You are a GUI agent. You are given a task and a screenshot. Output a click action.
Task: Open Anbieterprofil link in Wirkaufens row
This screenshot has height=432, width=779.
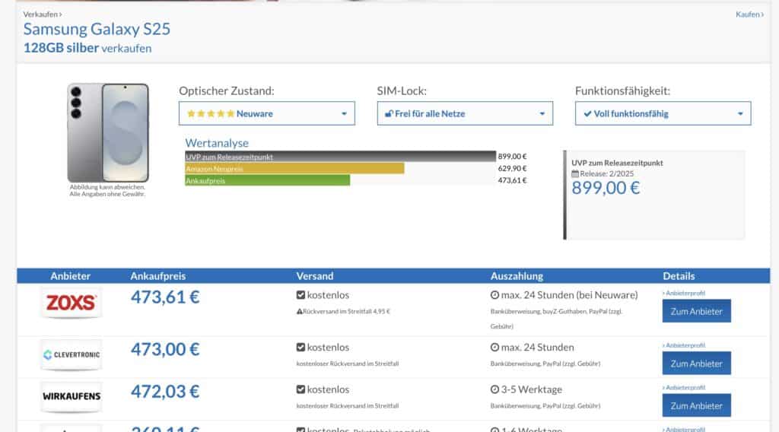[684, 387]
